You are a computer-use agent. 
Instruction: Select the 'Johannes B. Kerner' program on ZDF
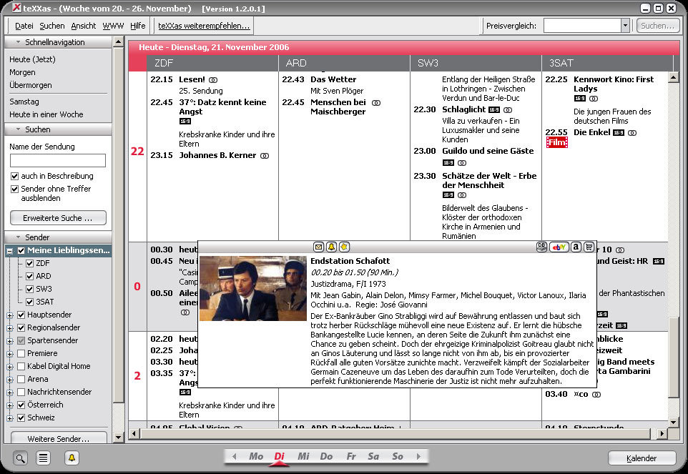217,155
